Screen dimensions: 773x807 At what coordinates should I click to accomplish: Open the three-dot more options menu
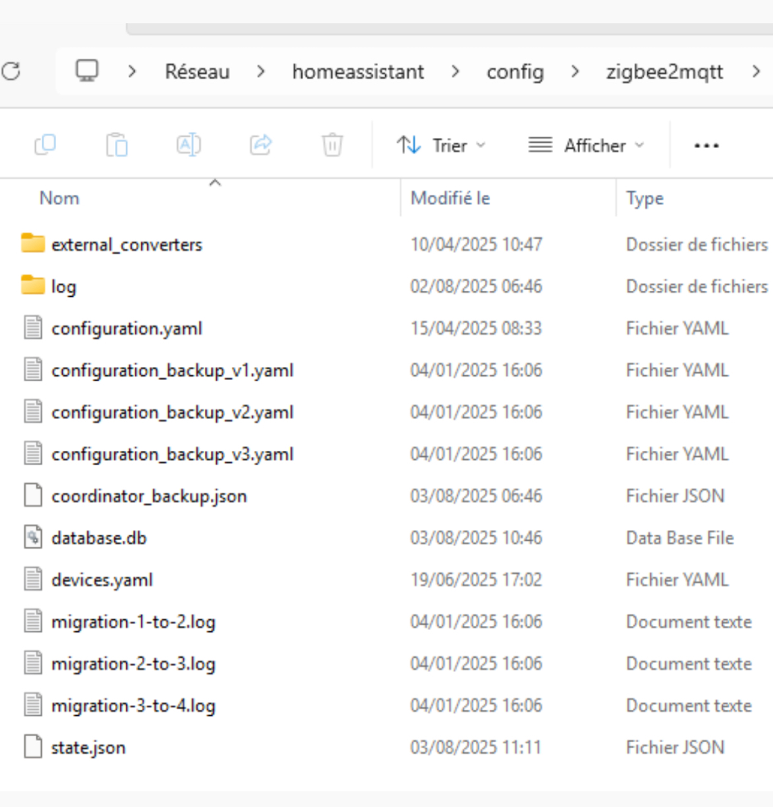[706, 145]
